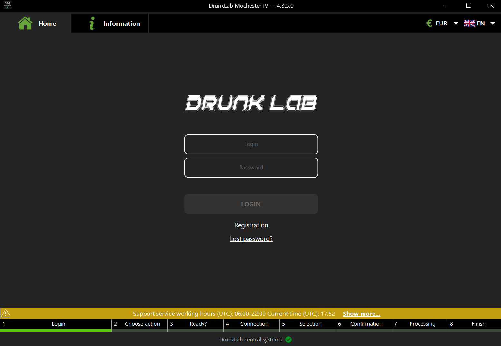
Task: Open the Registration link
Action: [x=251, y=225]
